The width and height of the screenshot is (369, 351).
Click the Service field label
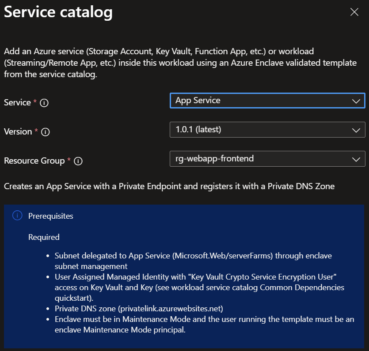pyautogui.click(x=17, y=103)
